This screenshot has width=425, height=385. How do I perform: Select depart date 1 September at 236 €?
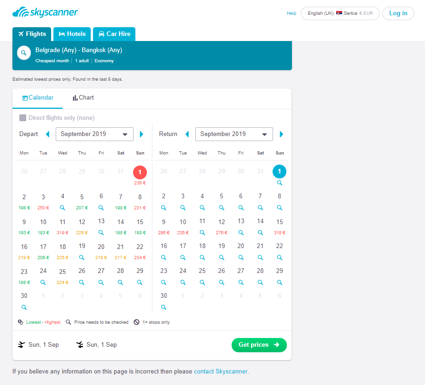click(140, 175)
